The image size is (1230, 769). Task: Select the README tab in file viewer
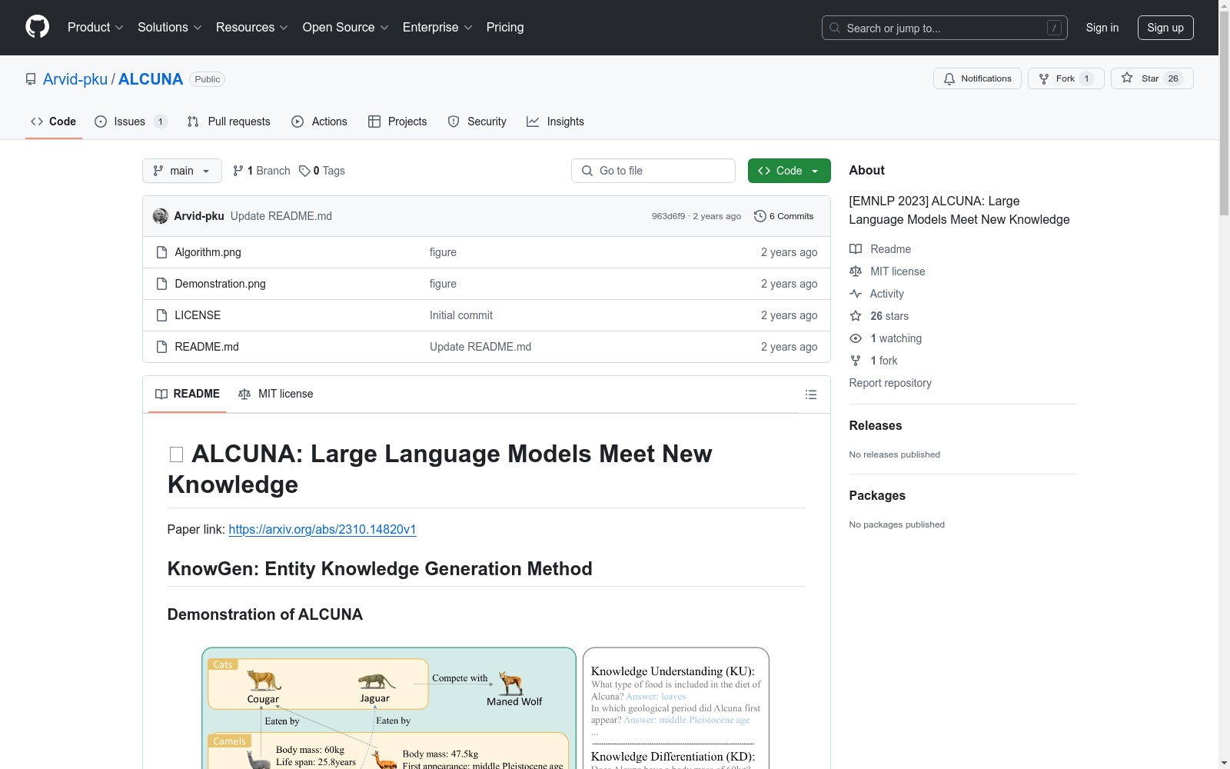click(188, 394)
